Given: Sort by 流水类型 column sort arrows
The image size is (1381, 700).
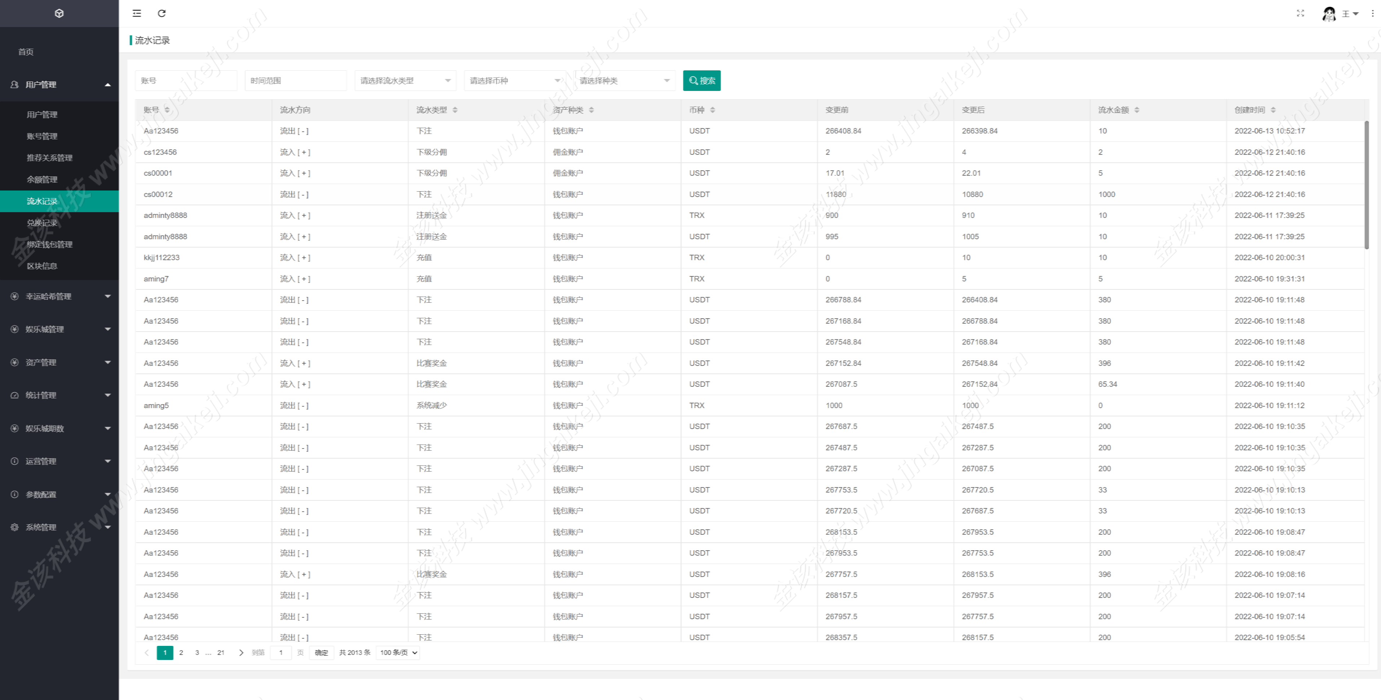Looking at the screenshot, I should 455,110.
